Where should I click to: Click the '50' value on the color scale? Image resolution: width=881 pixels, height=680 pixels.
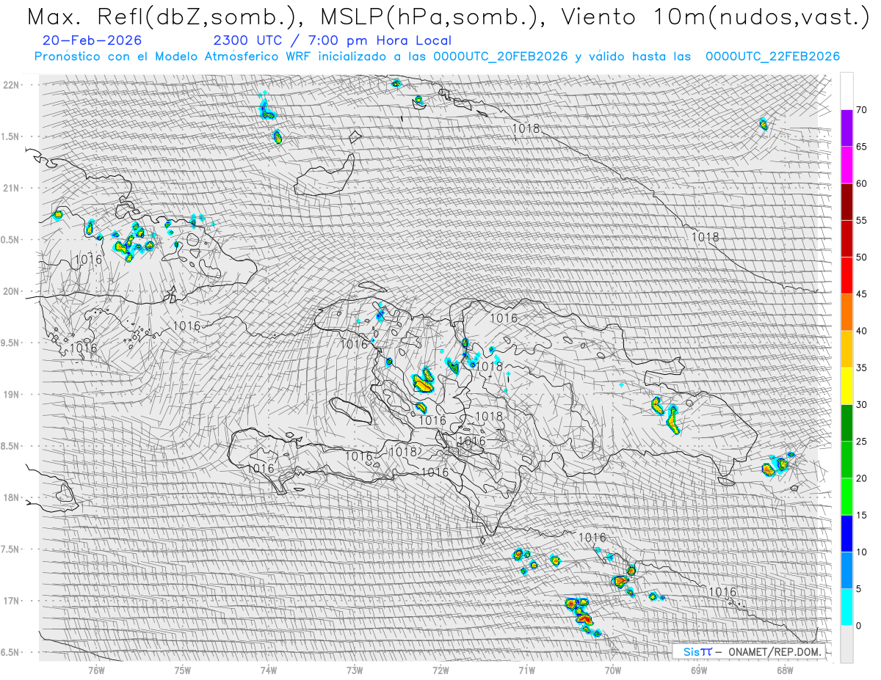pyautogui.click(x=861, y=257)
